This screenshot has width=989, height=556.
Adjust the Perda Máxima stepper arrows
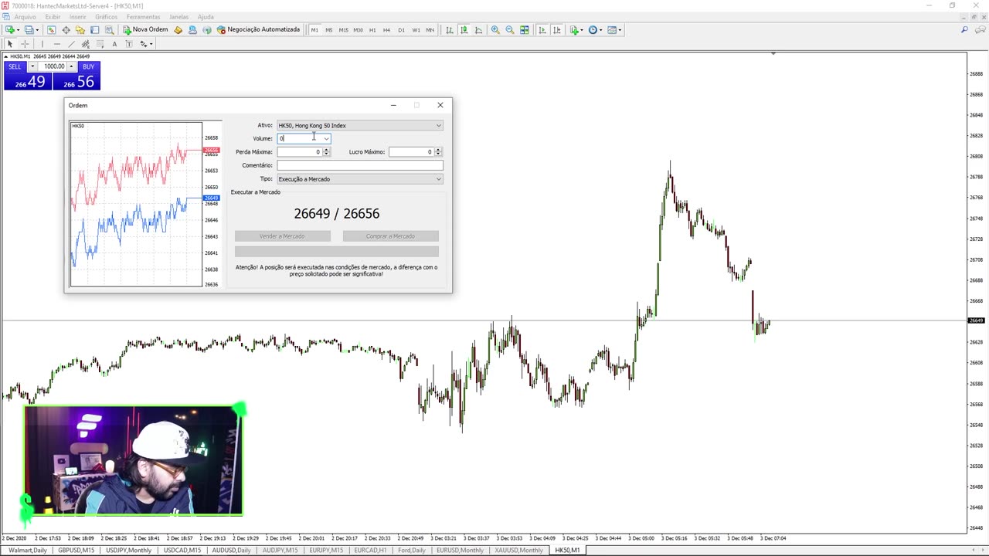point(326,151)
